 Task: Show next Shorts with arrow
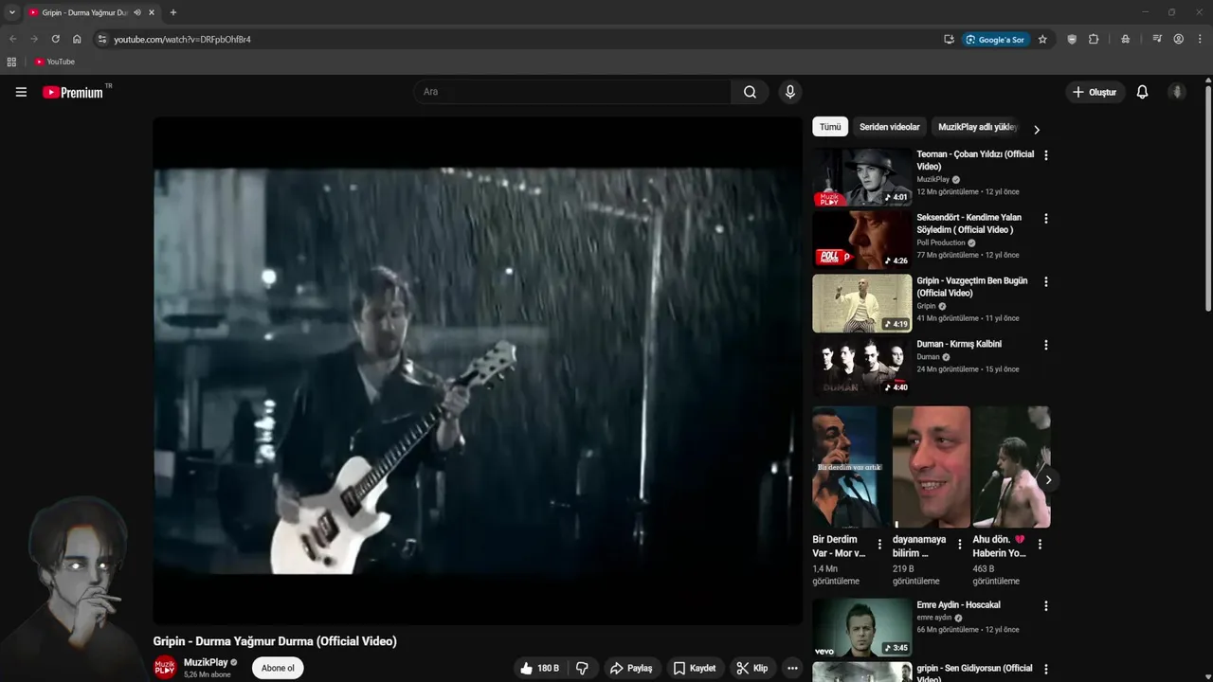(x=1048, y=480)
